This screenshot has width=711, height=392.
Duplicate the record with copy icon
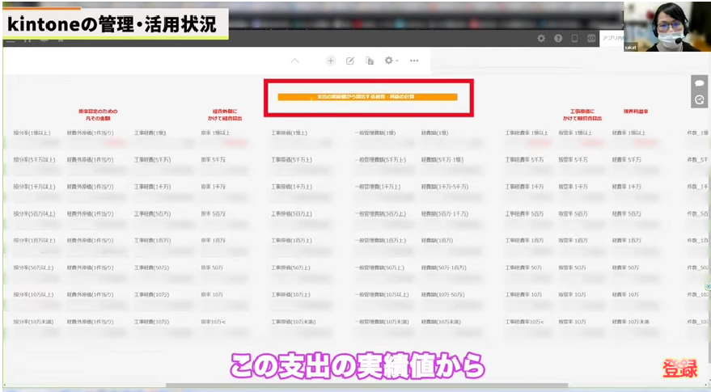[x=370, y=61]
